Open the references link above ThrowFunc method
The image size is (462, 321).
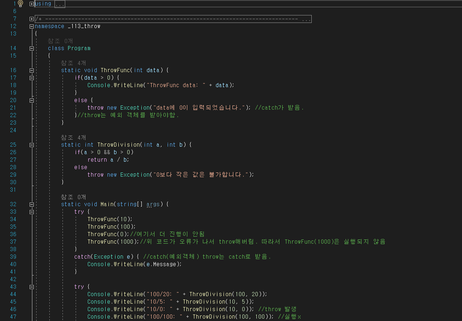(73, 63)
